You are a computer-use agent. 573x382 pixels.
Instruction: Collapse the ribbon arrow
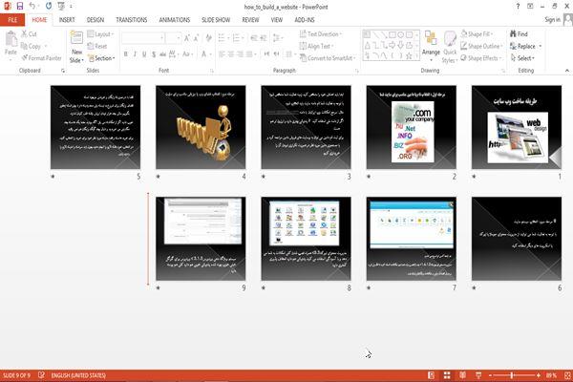pos(566,70)
